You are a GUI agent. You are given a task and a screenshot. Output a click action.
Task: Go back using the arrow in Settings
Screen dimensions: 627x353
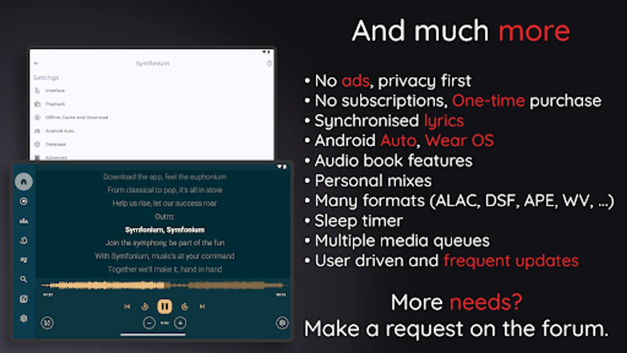[x=36, y=63]
